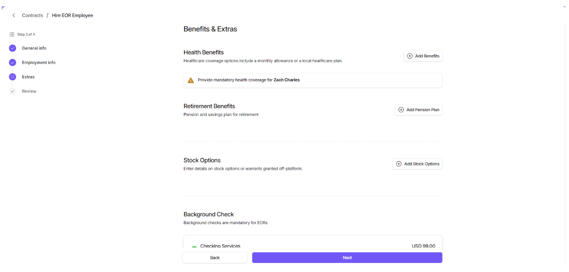Viewport: 569px width, 272px height.
Task: Click the green Checking Services icon
Action: pos(194,246)
